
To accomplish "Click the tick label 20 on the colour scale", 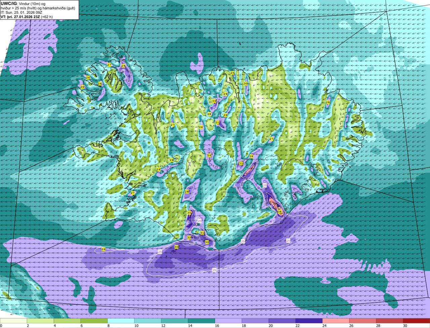I will (270, 326).
